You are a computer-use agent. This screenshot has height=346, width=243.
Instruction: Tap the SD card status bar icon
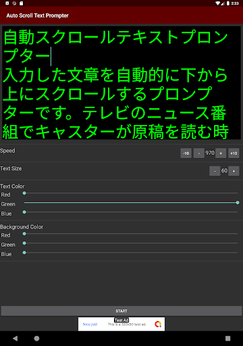pos(22,3)
